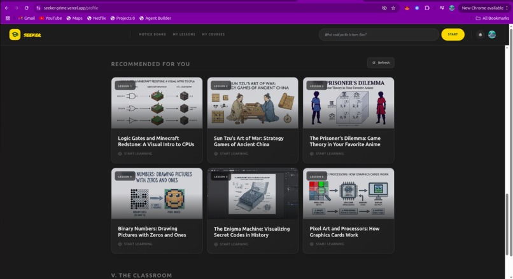Screen dimensions: 513x279
Task: Click the page vertical scrollbar
Action: [507, 224]
